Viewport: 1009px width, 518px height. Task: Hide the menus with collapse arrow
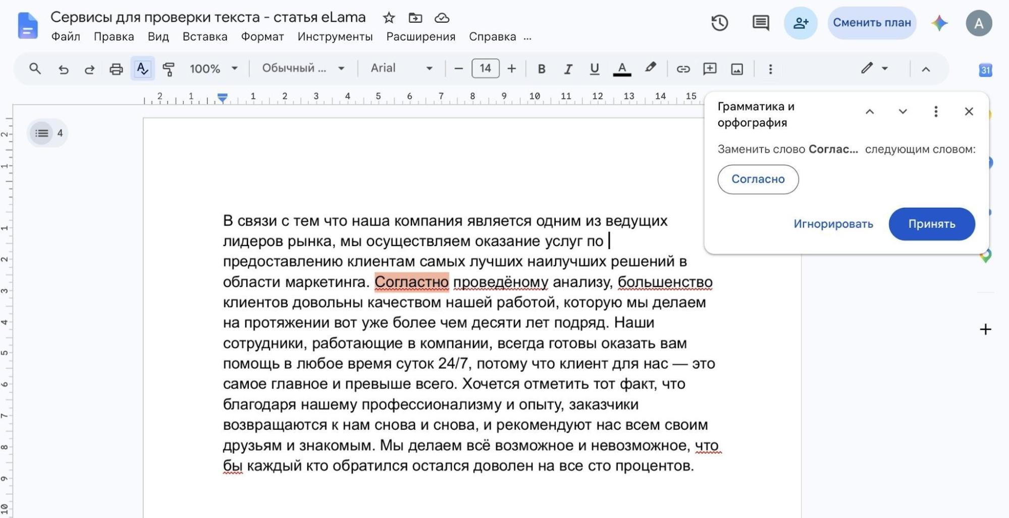[x=926, y=69]
